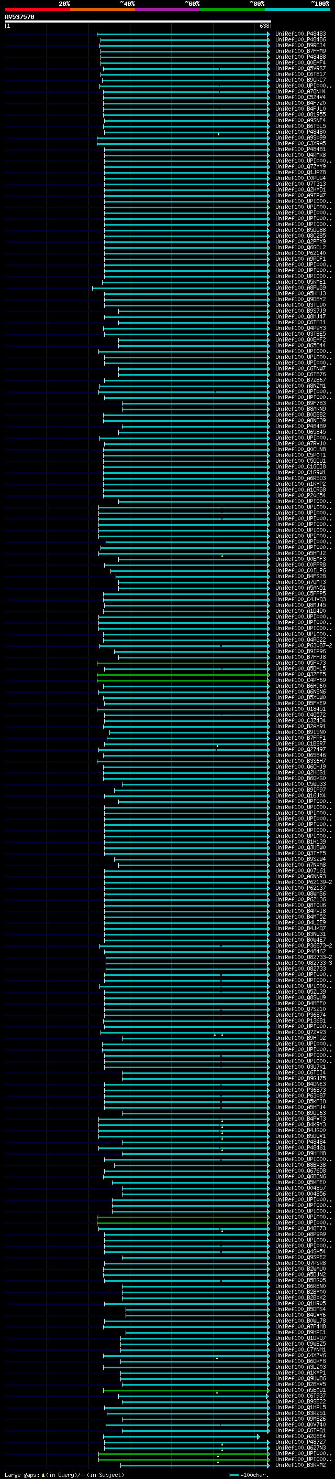
Task: Click the query end position 638
Action: [x=264, y=26]
